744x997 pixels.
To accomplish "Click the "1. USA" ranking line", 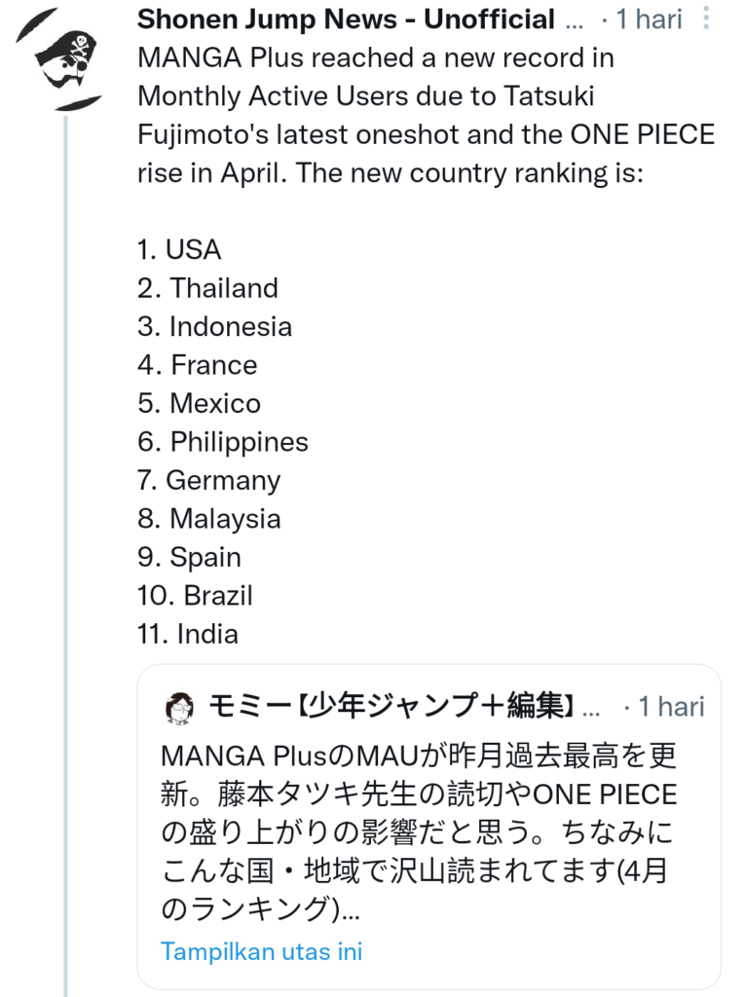I will pos(179,249).
